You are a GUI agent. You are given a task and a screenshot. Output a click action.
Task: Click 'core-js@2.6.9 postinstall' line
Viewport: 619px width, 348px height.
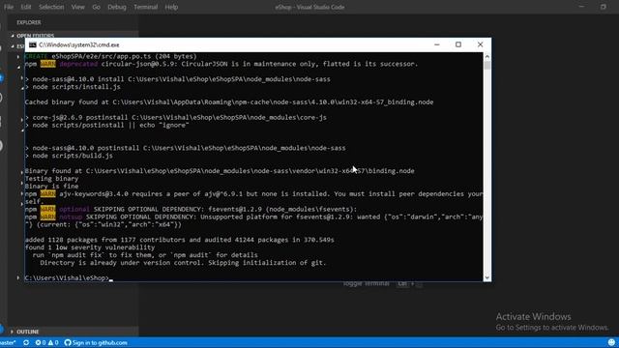[176, 117]
